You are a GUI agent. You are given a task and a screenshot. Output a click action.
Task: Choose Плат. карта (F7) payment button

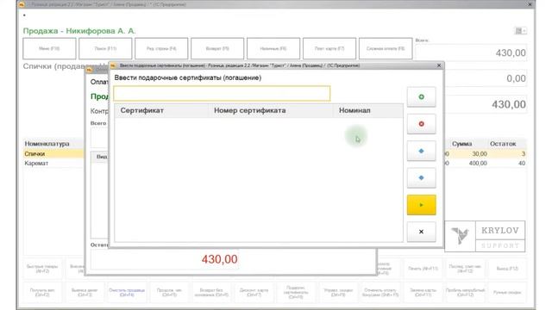click(329, 48)
